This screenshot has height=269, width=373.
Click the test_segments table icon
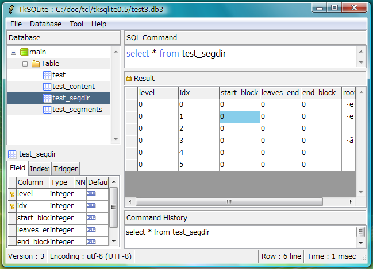[x=47, y=110]
